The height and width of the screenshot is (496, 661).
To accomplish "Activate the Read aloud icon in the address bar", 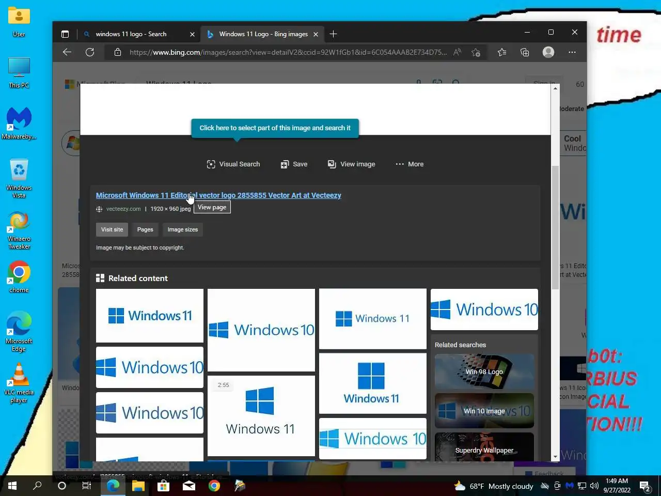I will 457,52.
